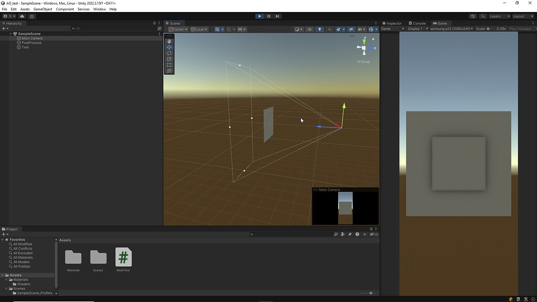
Task: Toggle audio in the Scene view toolbar
Action: point(330,29)
